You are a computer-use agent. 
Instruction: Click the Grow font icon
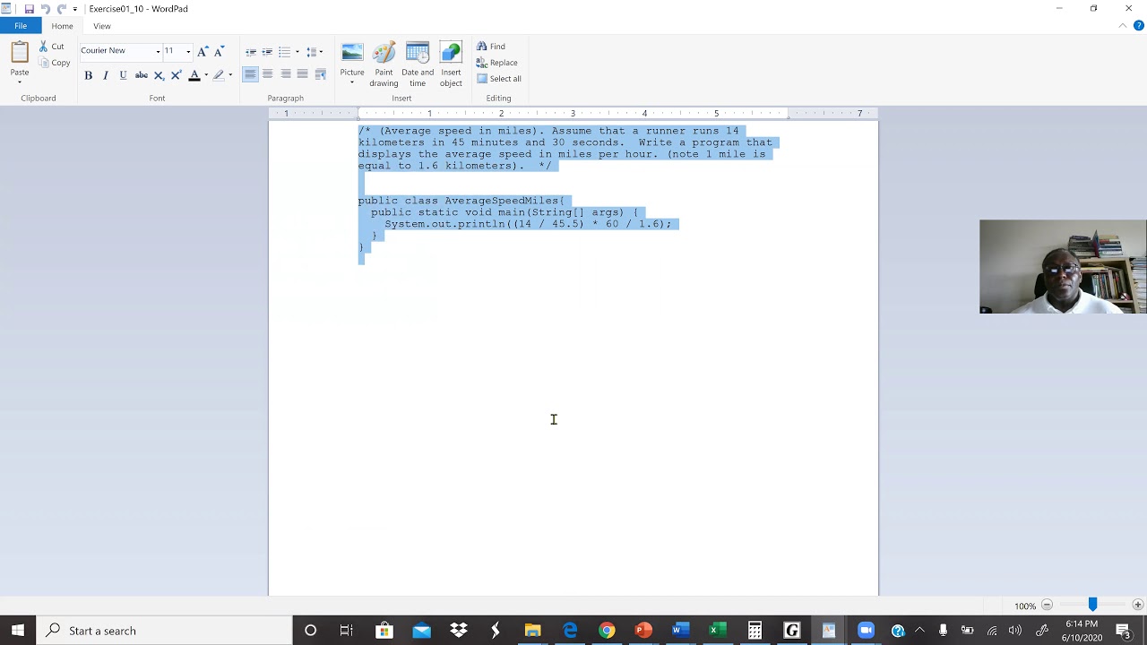point(203,51)
